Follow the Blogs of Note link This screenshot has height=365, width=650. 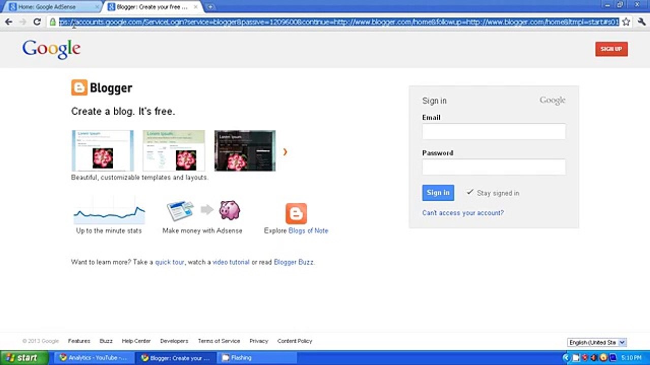308,231
